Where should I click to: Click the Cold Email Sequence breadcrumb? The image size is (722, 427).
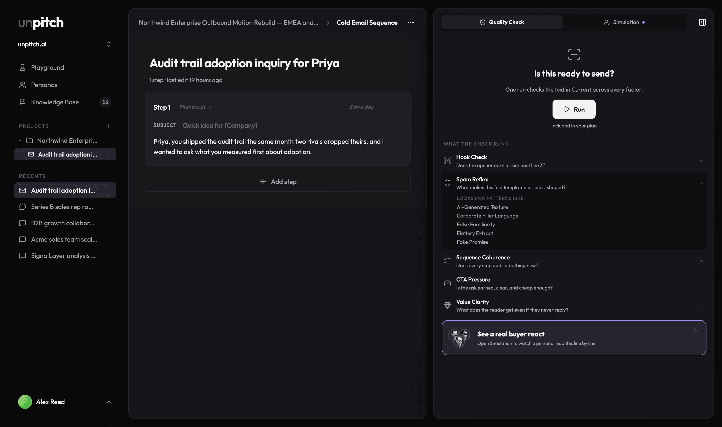pyautogui.click(x=367, y=22)
